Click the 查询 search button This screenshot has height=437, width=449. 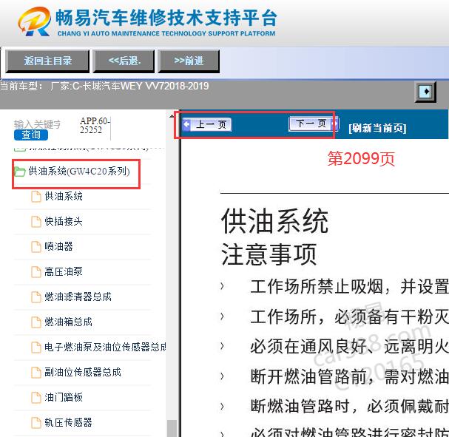[31, 135]
